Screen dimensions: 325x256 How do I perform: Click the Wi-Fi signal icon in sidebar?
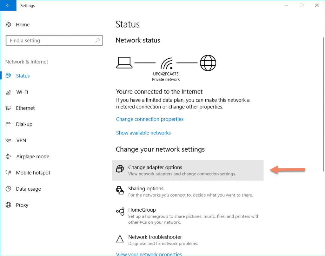coord(8,92)
